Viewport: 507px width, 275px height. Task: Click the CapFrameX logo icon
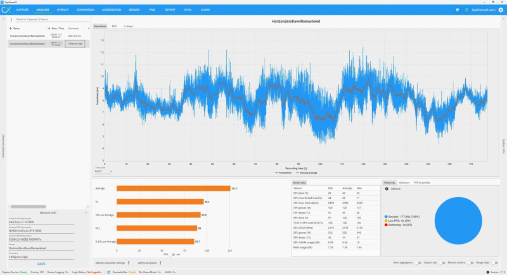(x=6, y=10)
